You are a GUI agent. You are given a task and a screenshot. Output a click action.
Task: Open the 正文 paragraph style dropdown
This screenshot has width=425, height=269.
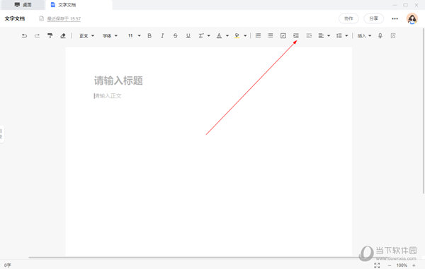click(x=86, y=35)
